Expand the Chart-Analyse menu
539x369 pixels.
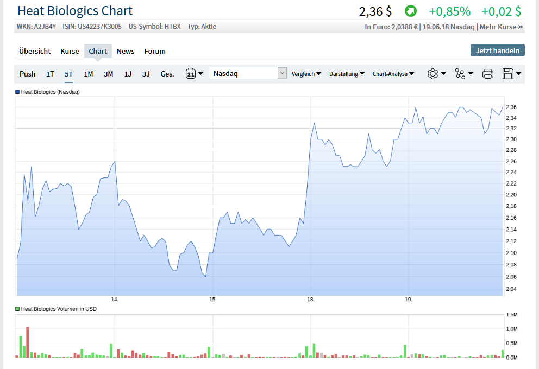(x=393, y=74)
